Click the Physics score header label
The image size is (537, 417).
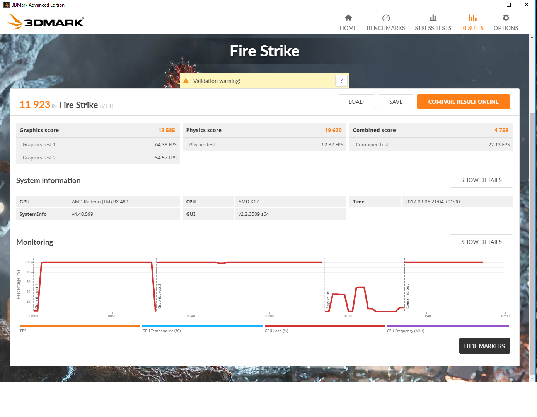[204, 130]
